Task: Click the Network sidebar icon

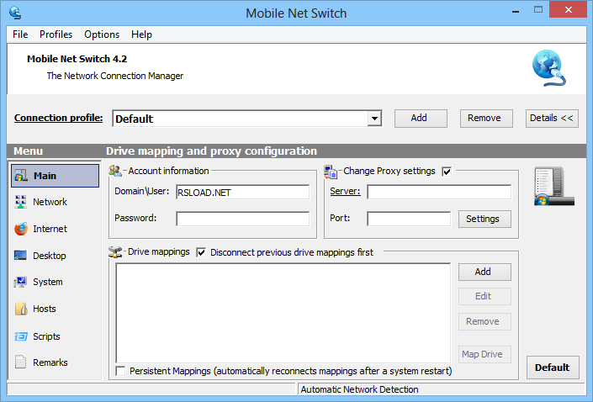Action: [x=20, y=202]
